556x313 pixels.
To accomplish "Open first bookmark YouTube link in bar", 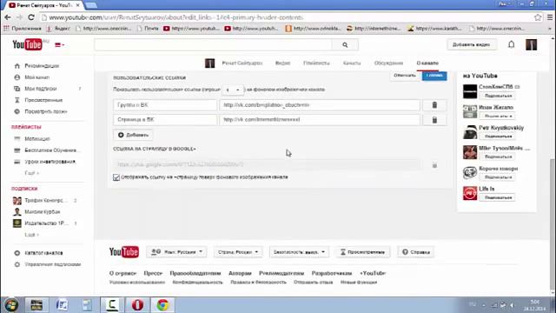I will click(x=191, y=29).
